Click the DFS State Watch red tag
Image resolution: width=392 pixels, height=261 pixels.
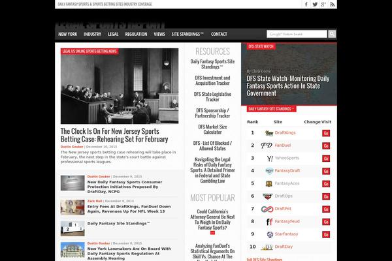261,46
